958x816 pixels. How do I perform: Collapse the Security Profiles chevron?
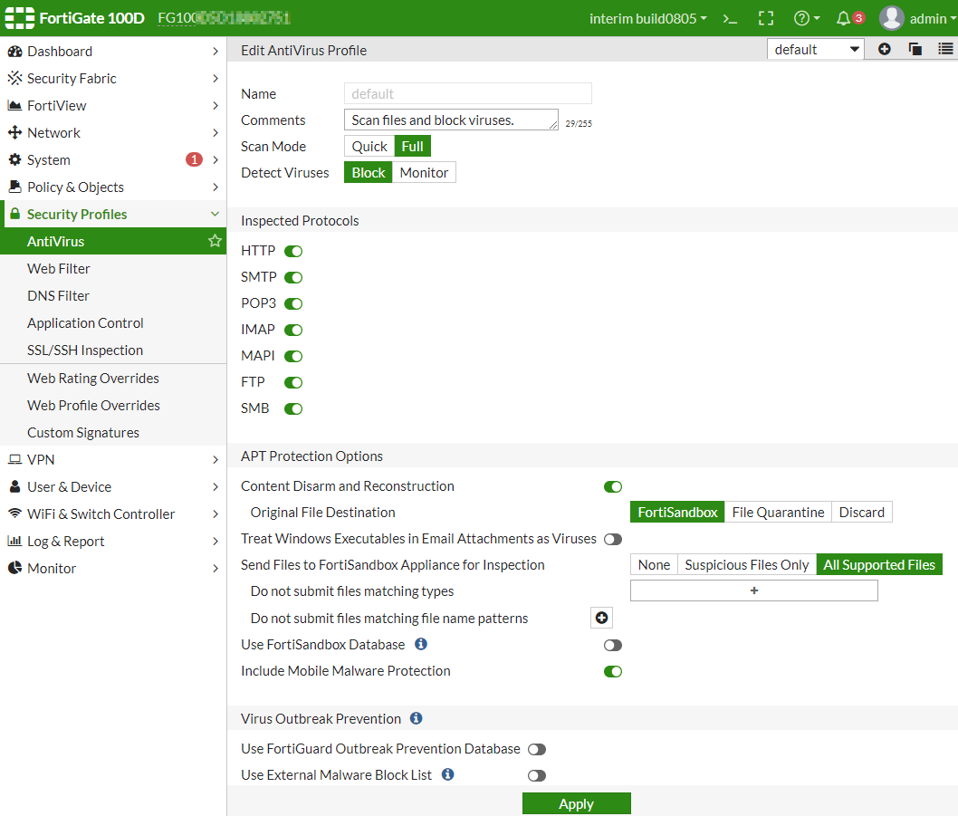(x=216, y=214)
